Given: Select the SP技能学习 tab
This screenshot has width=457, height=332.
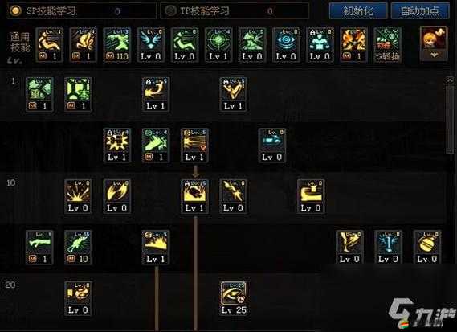Looking at the screenshot, I should coord(82,11).
